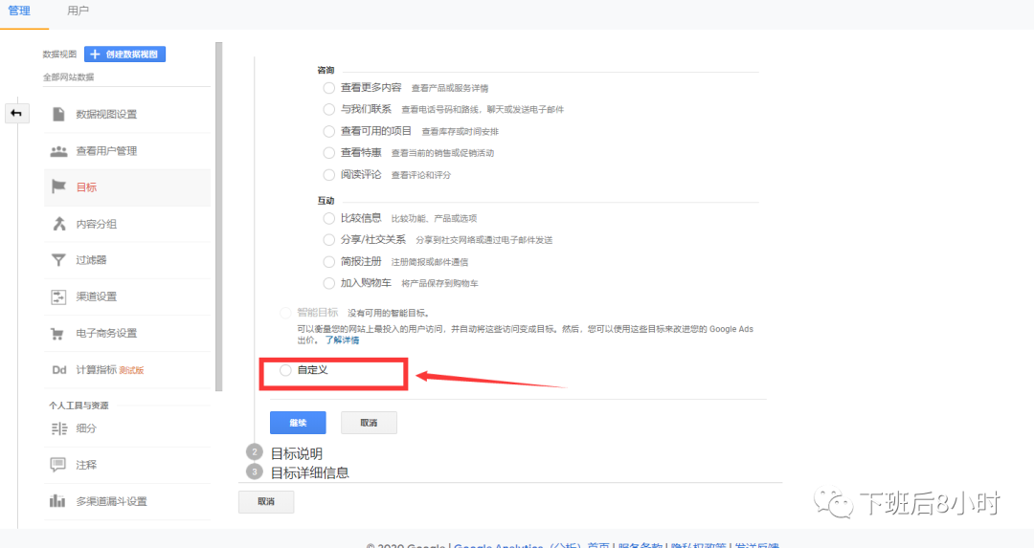The width and height of the screenshot is (1034, 548).
Task: Click the 注释 speech bubble icon
Action: pyautogui.click(x=58, y=465)
